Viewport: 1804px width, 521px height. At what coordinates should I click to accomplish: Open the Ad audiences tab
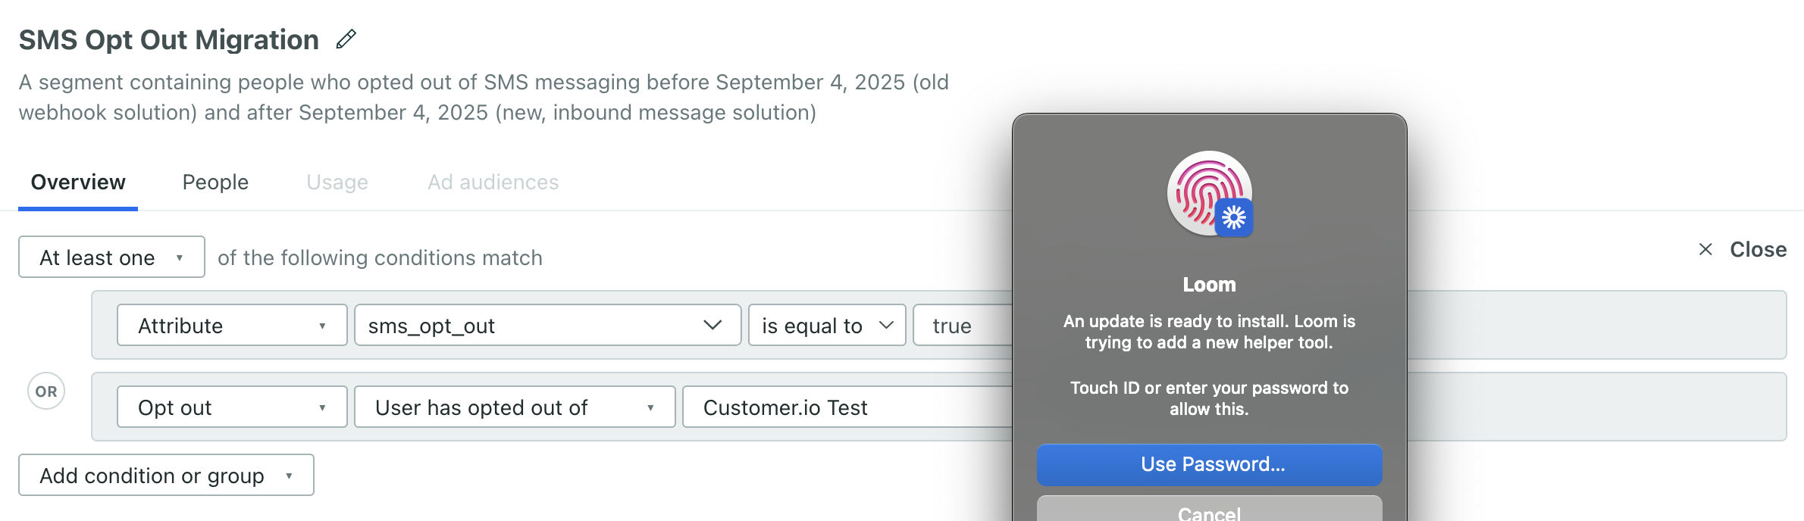(x=493, y=182)
